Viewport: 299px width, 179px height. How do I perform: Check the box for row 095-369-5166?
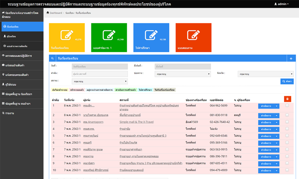pos(287,143)
